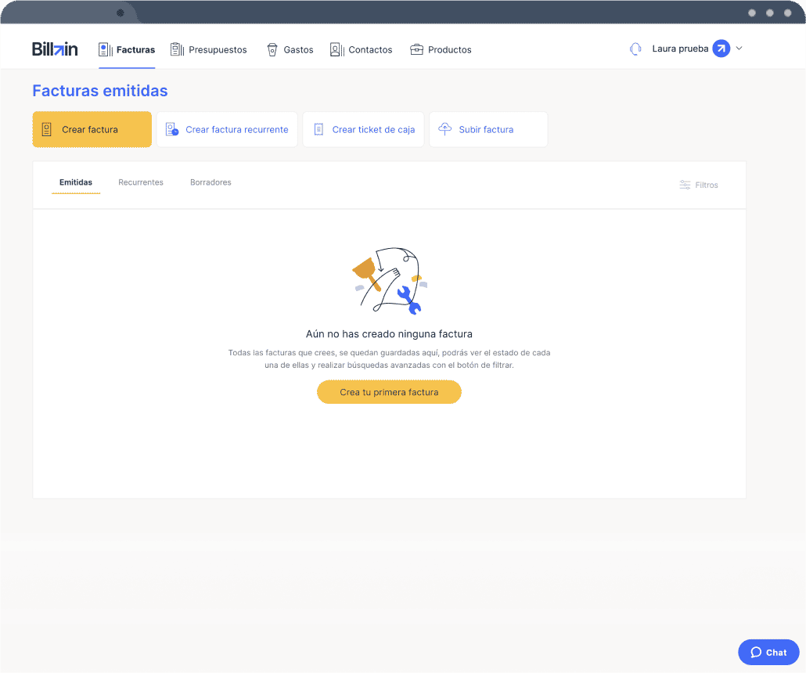
Task: Click Crear factura recurrente button
Action: point(227,130)
